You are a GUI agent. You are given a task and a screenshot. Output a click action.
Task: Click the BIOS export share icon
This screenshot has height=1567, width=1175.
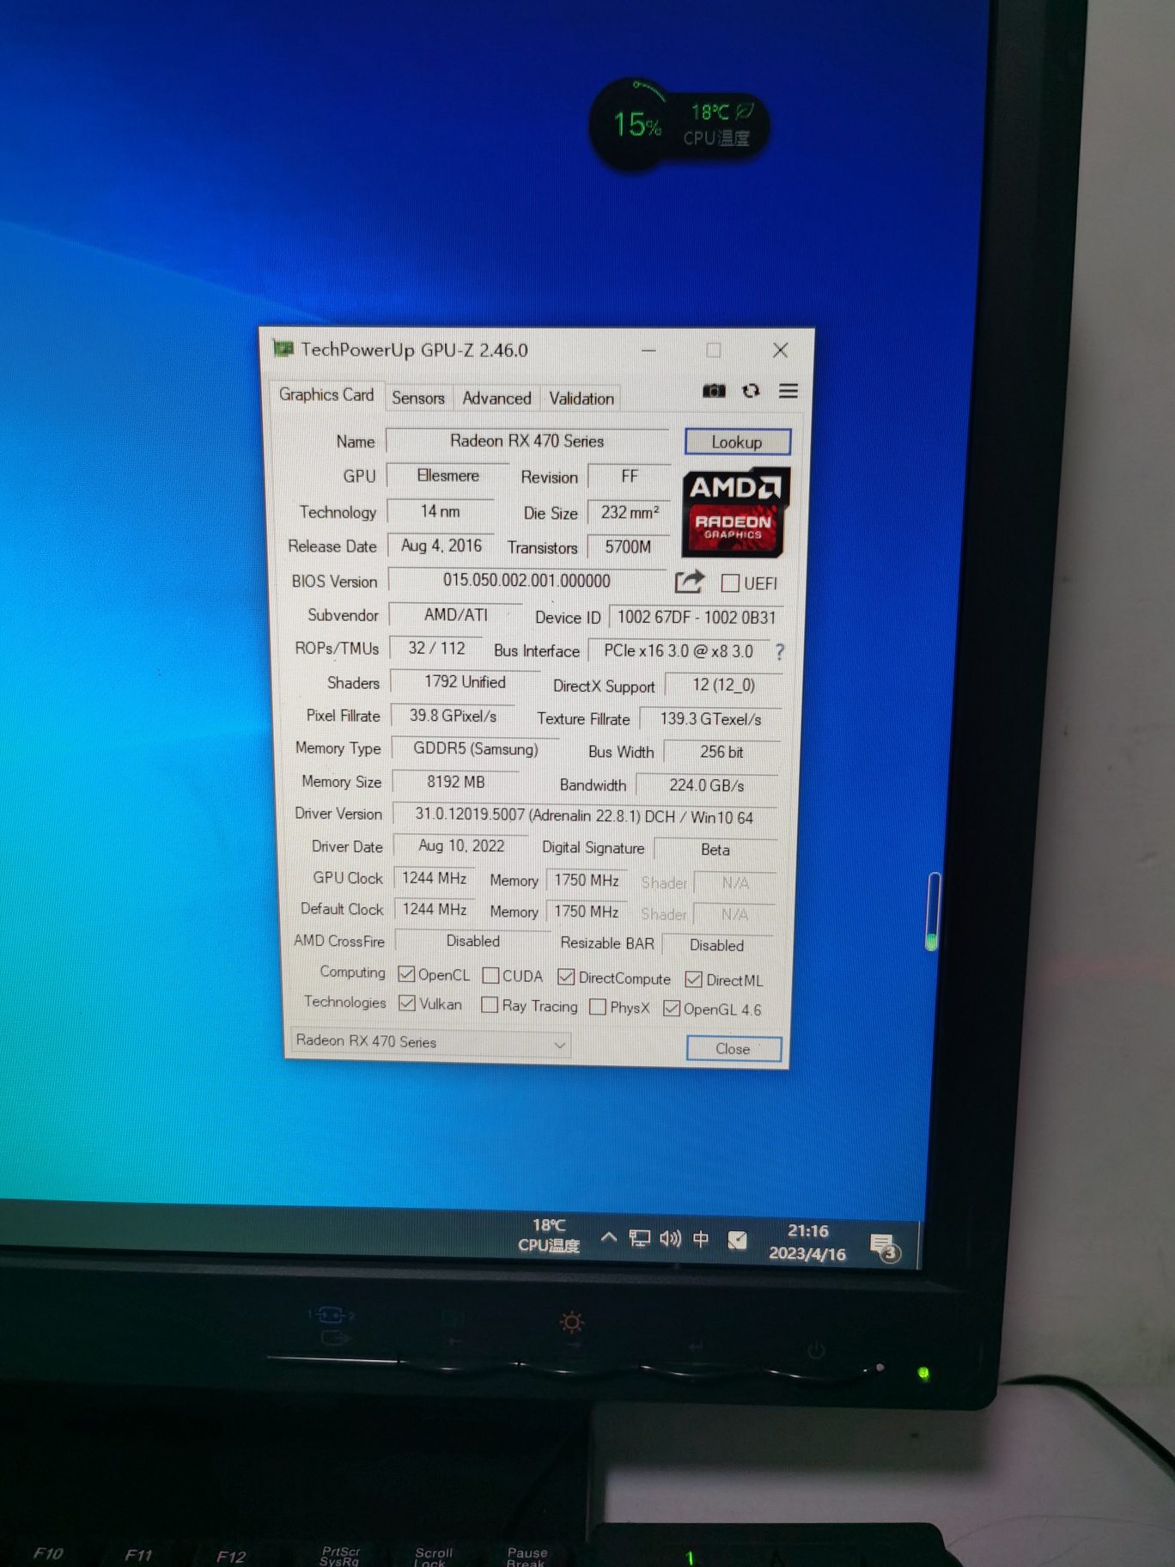pos(689,582)
